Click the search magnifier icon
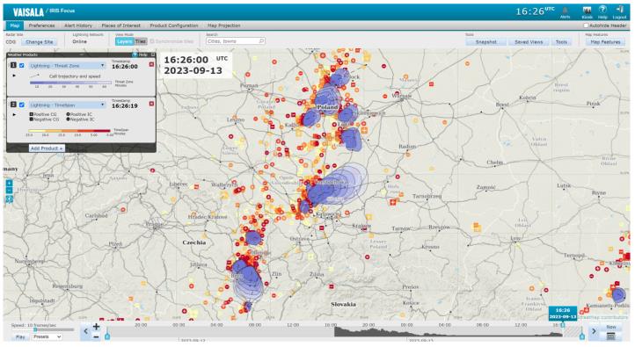This screenshot has width=635, height=347. tap(261, 41)
